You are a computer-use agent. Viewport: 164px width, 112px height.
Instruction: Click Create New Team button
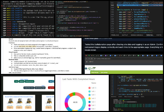[29, 88]
